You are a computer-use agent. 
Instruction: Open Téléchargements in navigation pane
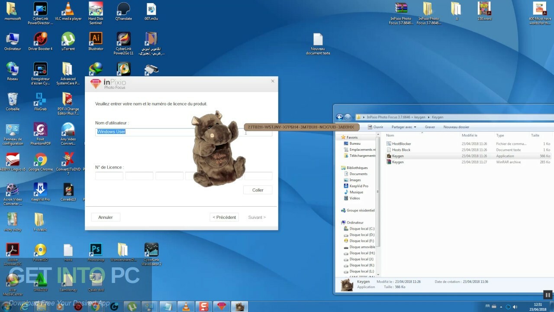(x=359, y=156)
